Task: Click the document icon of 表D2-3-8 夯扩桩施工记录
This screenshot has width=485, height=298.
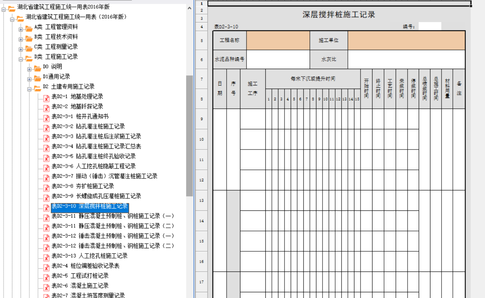Action: click(46, 188)
